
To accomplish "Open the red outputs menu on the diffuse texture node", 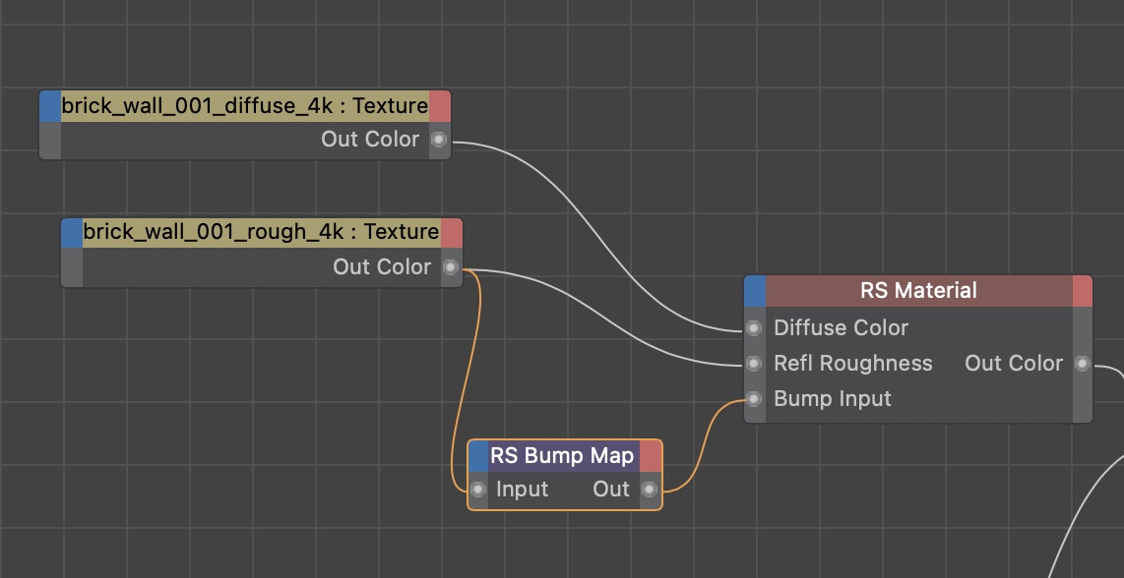I will (440, 106).
